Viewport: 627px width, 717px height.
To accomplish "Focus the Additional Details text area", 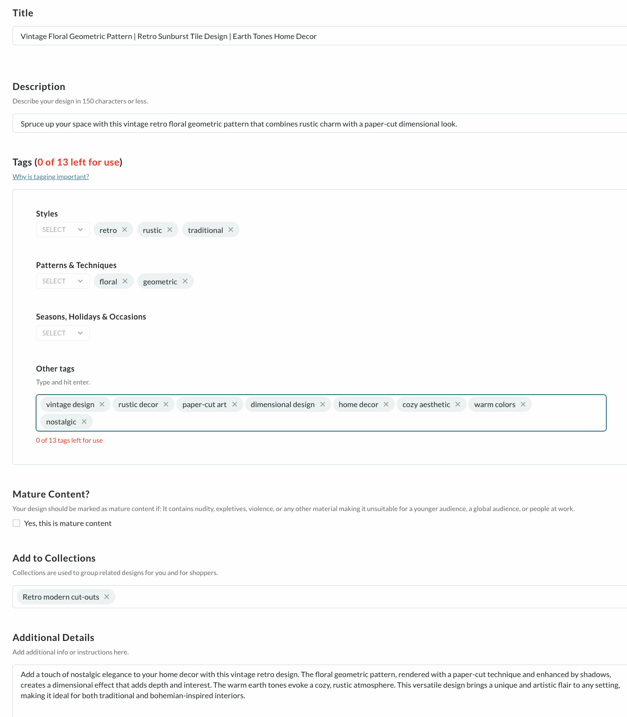I will pos(320,691).
